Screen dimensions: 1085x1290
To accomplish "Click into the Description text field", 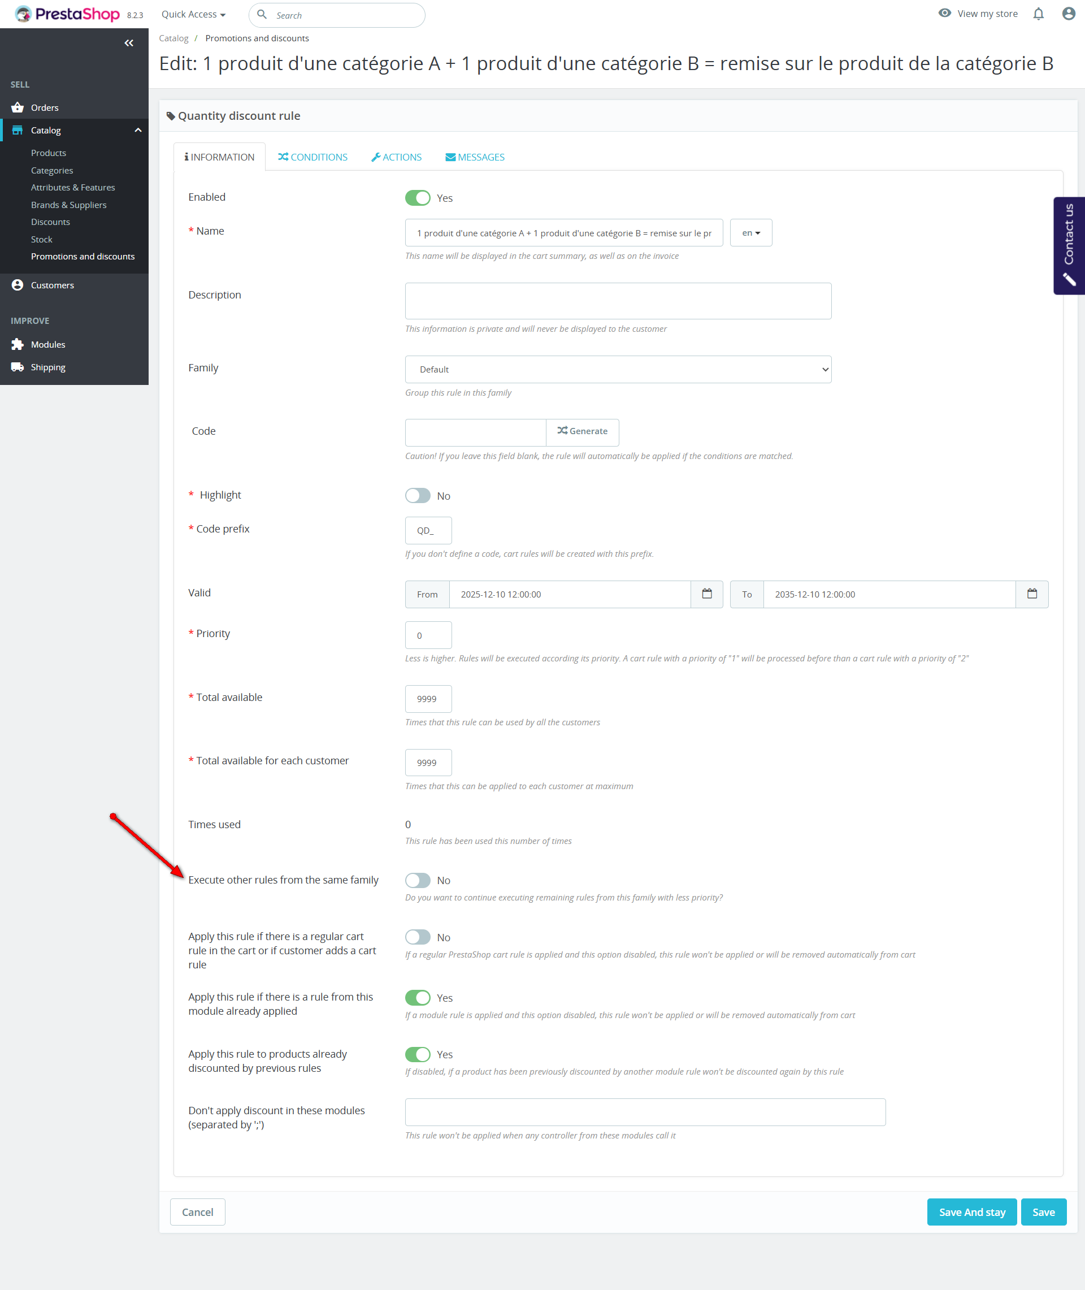I will pos(618,301).
